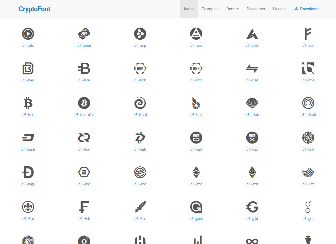Screen dimensions: 336x244
Task: Click the cf-aeon planet icon
Action: [84, 34]
